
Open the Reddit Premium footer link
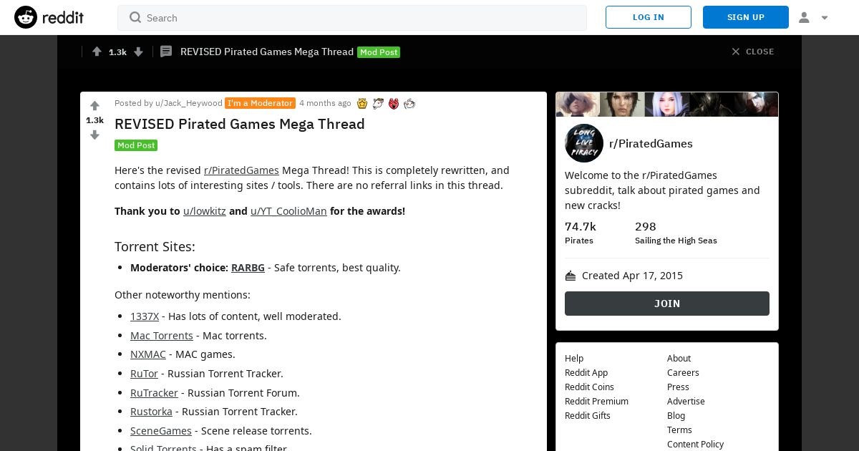(x=596, y=402)
